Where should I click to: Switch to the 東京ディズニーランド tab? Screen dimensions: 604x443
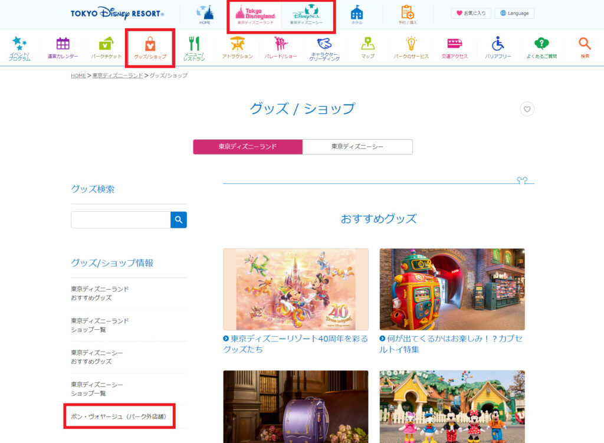pos(248,147)
